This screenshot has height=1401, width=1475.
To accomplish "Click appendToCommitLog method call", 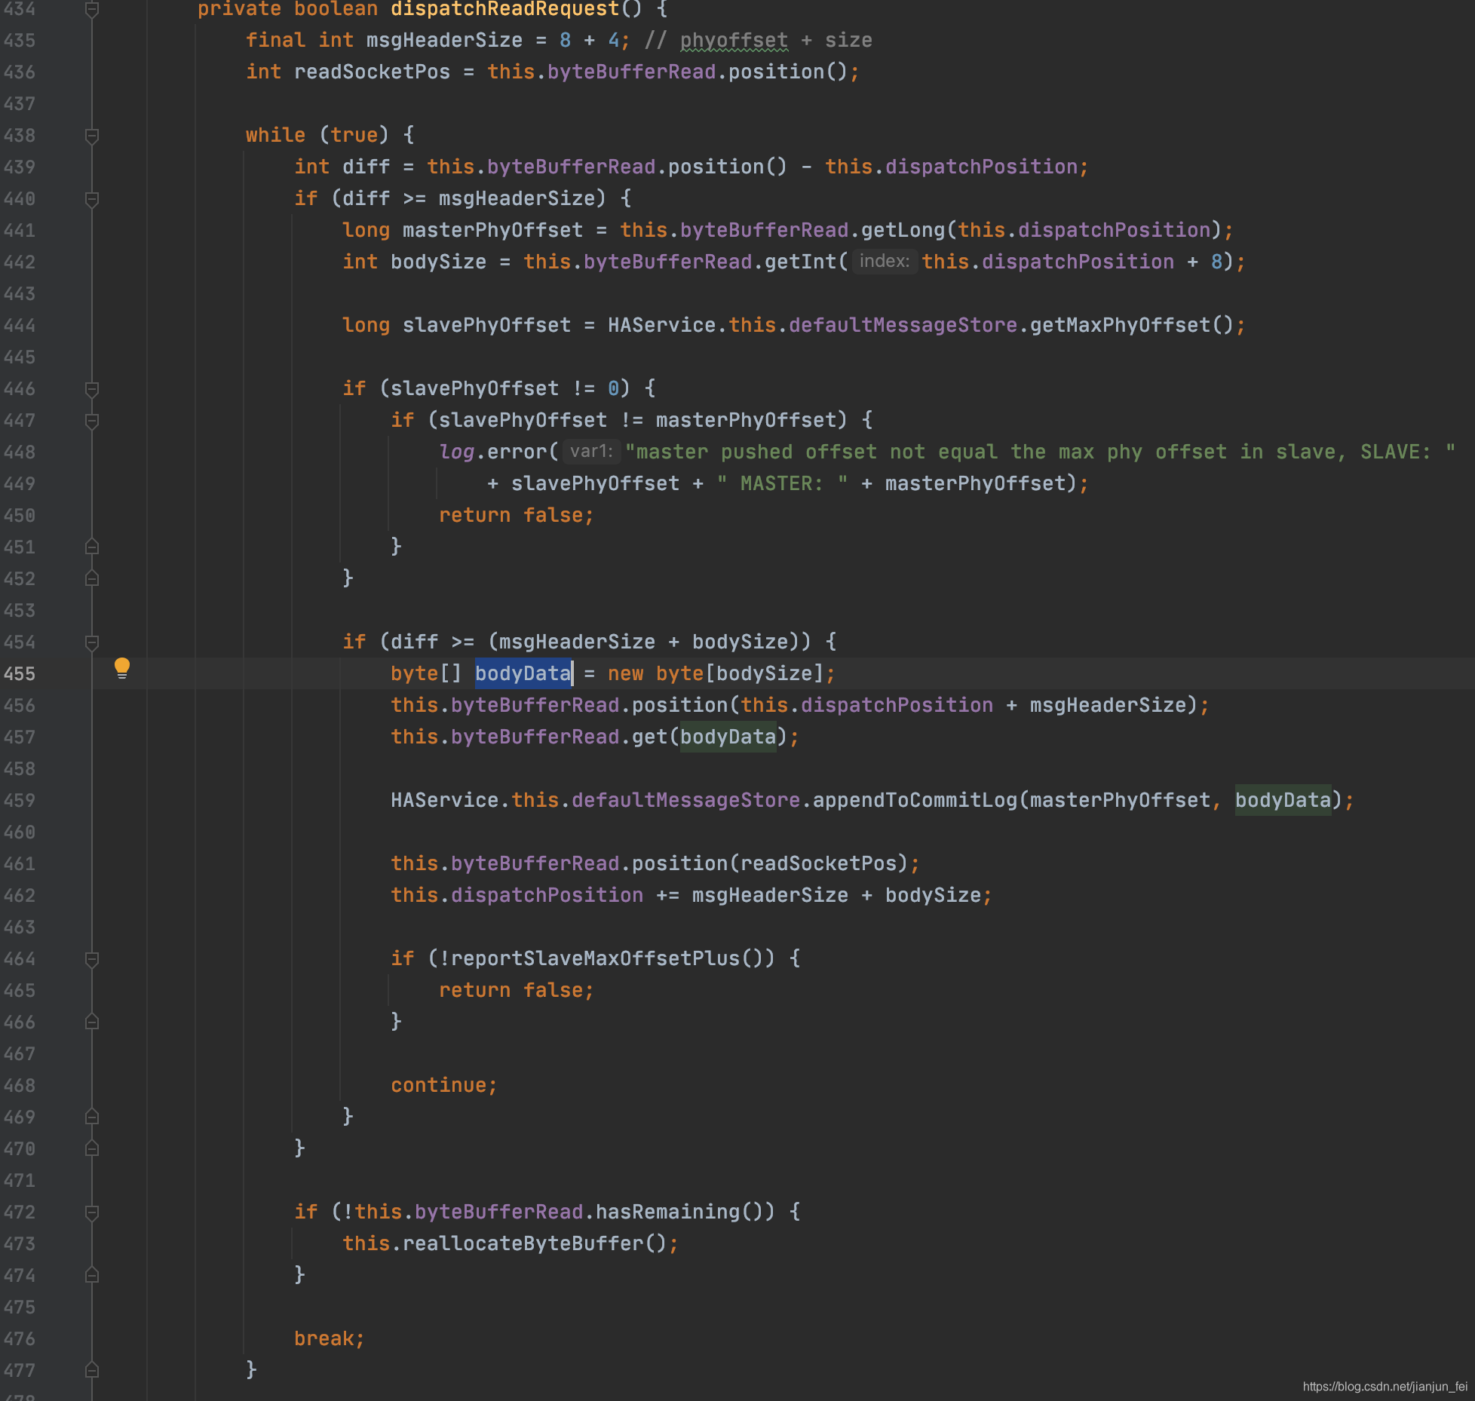I will (914, 800).
